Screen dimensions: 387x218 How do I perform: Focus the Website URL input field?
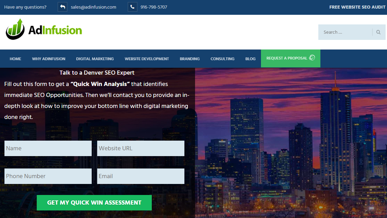141,149
